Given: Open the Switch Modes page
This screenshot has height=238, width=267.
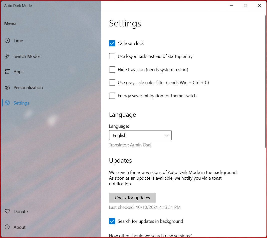Looking at the screenshot, I should point(27,56).
